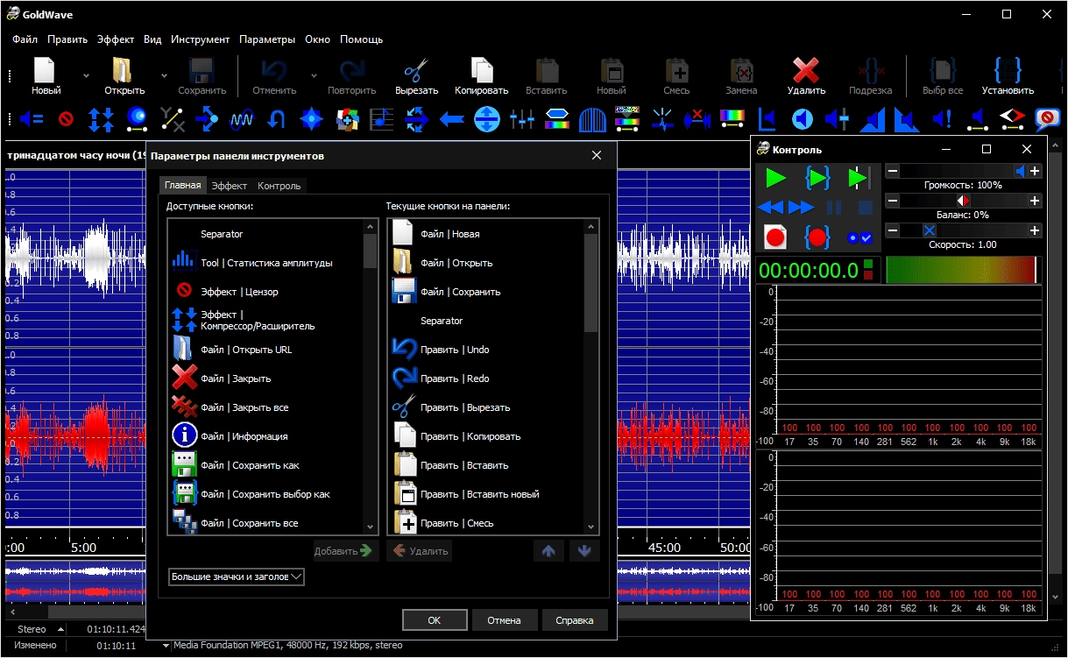Open dropdown arrow next to Отменить button

[313, 76]
